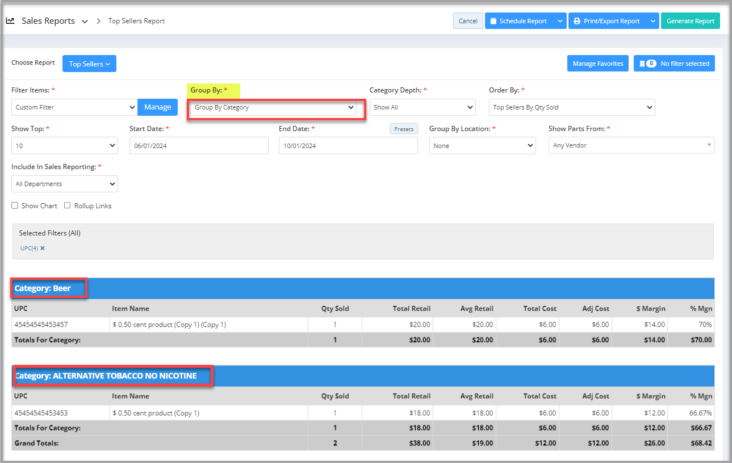The image size is (732, 463).
Task: Click the % Mgn header in tobacco table
Action: point(701,396)
